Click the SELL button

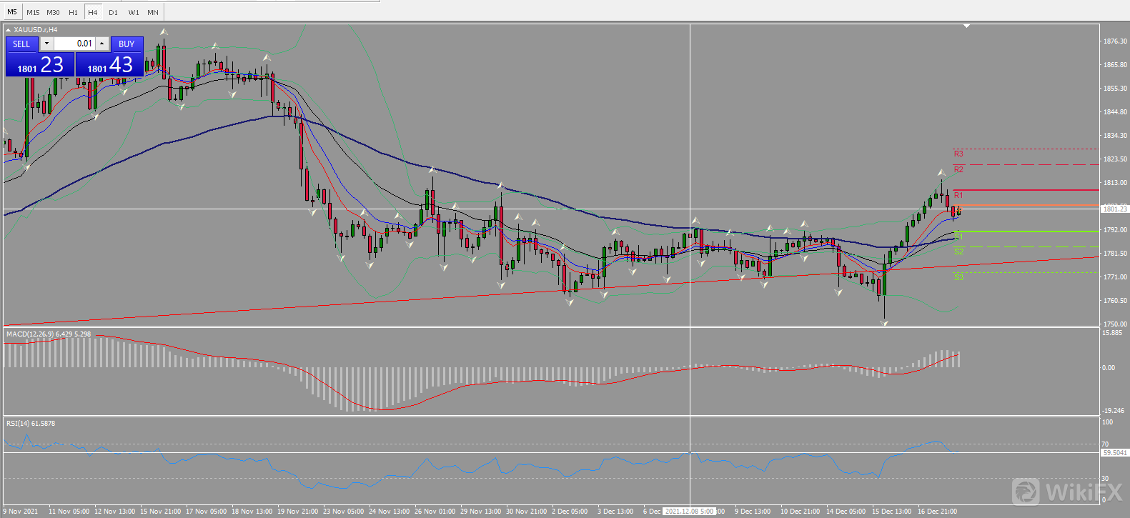tap(21, 44)
